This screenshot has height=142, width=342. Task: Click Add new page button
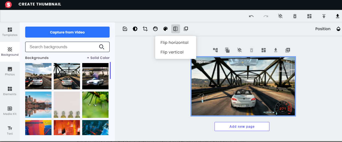242,126
